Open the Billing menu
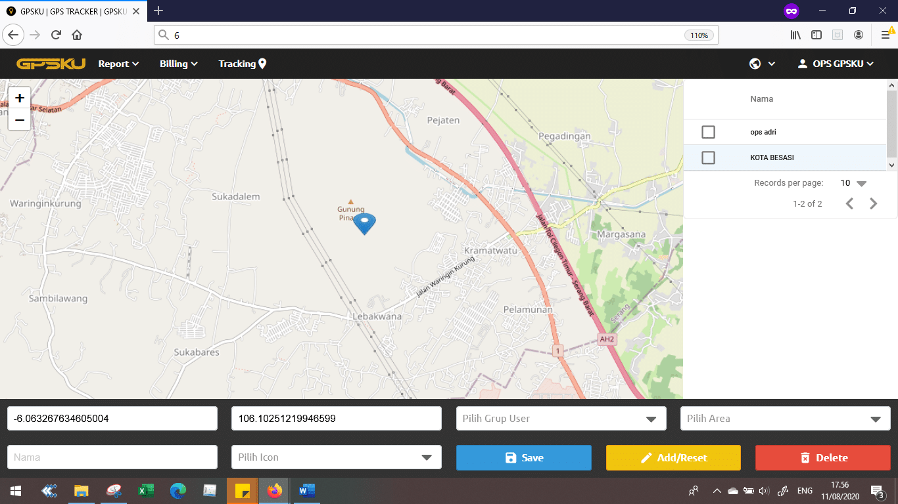This screenshot has width=898, height=504. click(178, 64)
